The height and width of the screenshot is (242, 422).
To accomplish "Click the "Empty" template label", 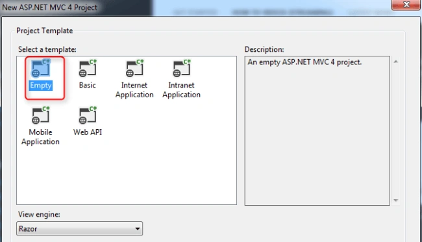I will (x=41, y=85).
